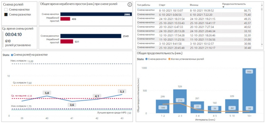Click the blue Смена размотки legend marker

pyautogui.click(x=146, y=59)
